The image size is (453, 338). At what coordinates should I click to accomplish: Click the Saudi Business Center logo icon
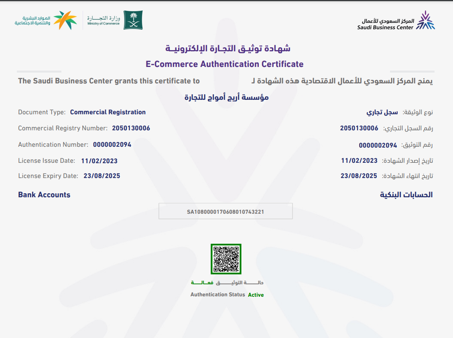pyautogui.click(x=425, y=20)
